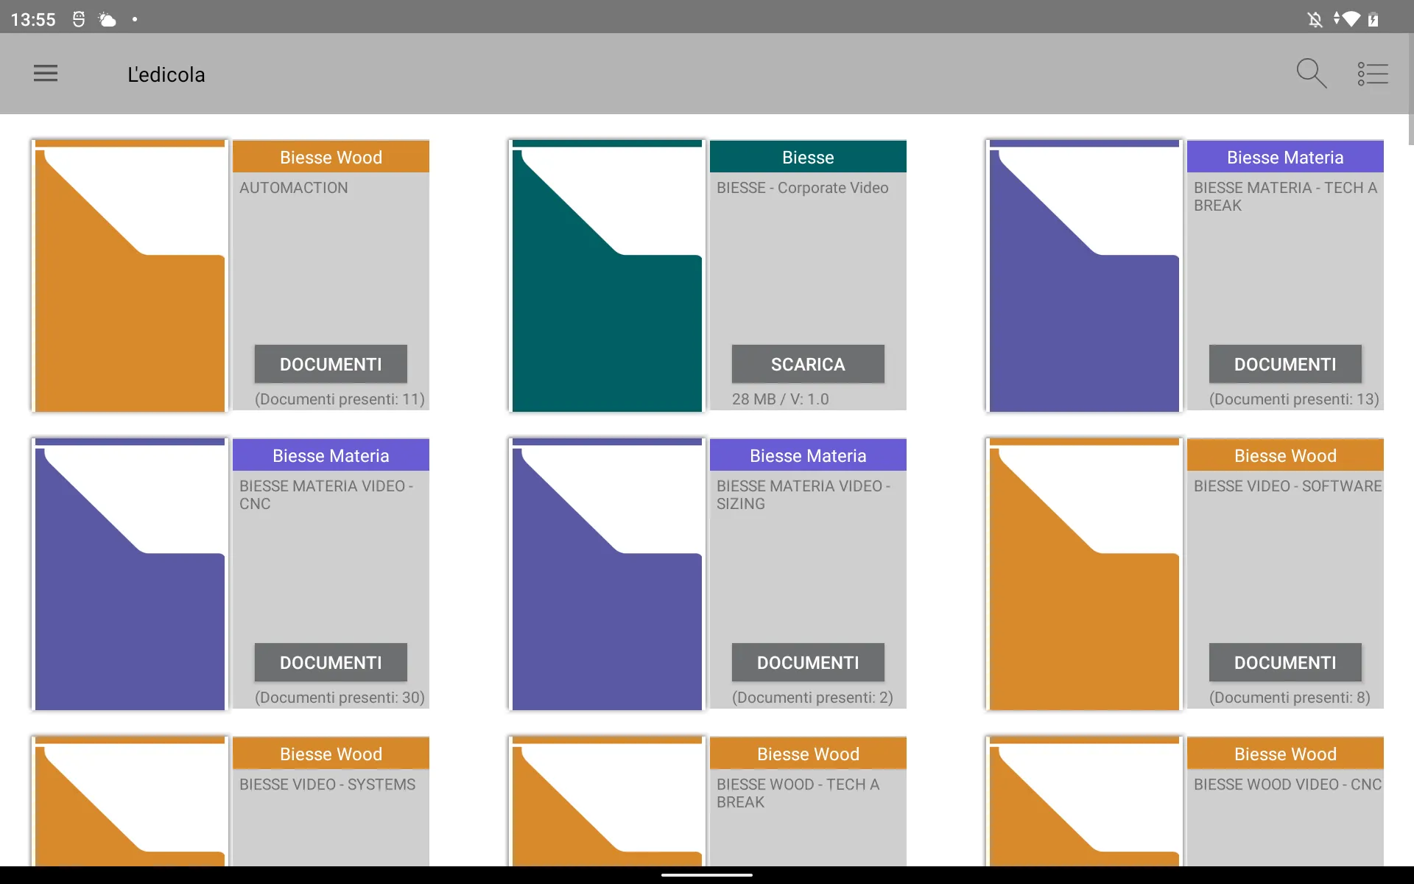Image resolution: width=1414 pixels, height=884 pixels.
Task: Open AUTOMACTION orange folder thumbnail
Action: point(130,276)
